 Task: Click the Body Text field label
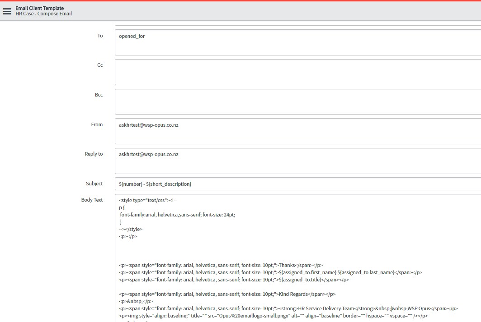coord(92,200)
